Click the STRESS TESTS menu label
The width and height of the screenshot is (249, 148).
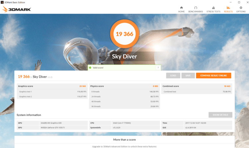tap(213, 12)
